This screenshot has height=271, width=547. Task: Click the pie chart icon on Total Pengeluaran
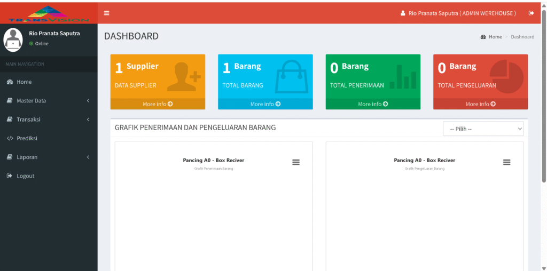pyautogui.click(x=506, y=76)
